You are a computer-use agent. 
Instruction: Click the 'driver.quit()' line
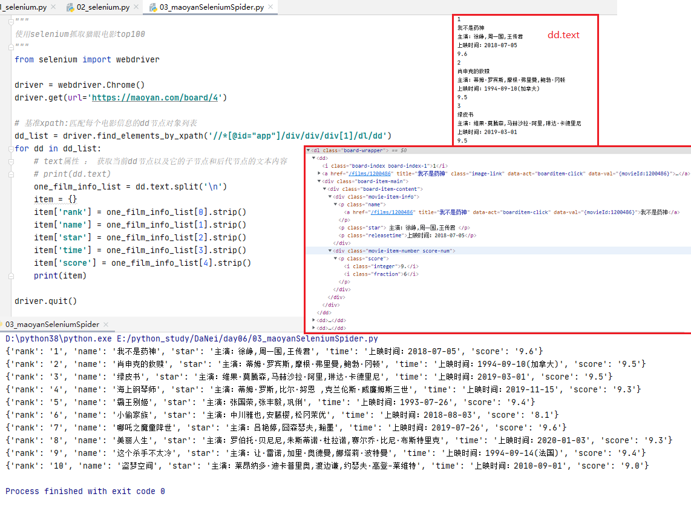click(x=45, y=301)
